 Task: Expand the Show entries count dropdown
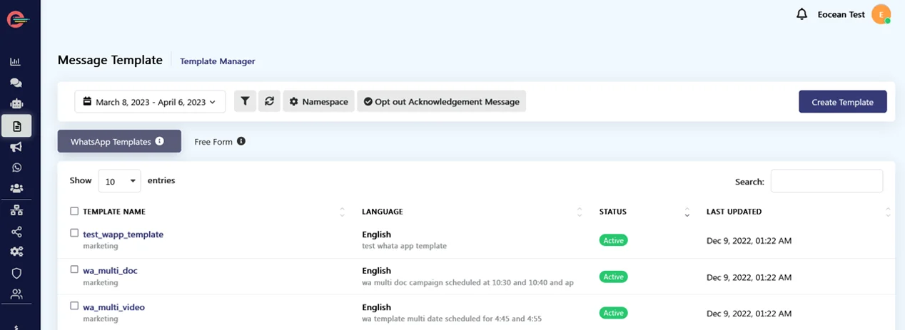coord(119,181)
